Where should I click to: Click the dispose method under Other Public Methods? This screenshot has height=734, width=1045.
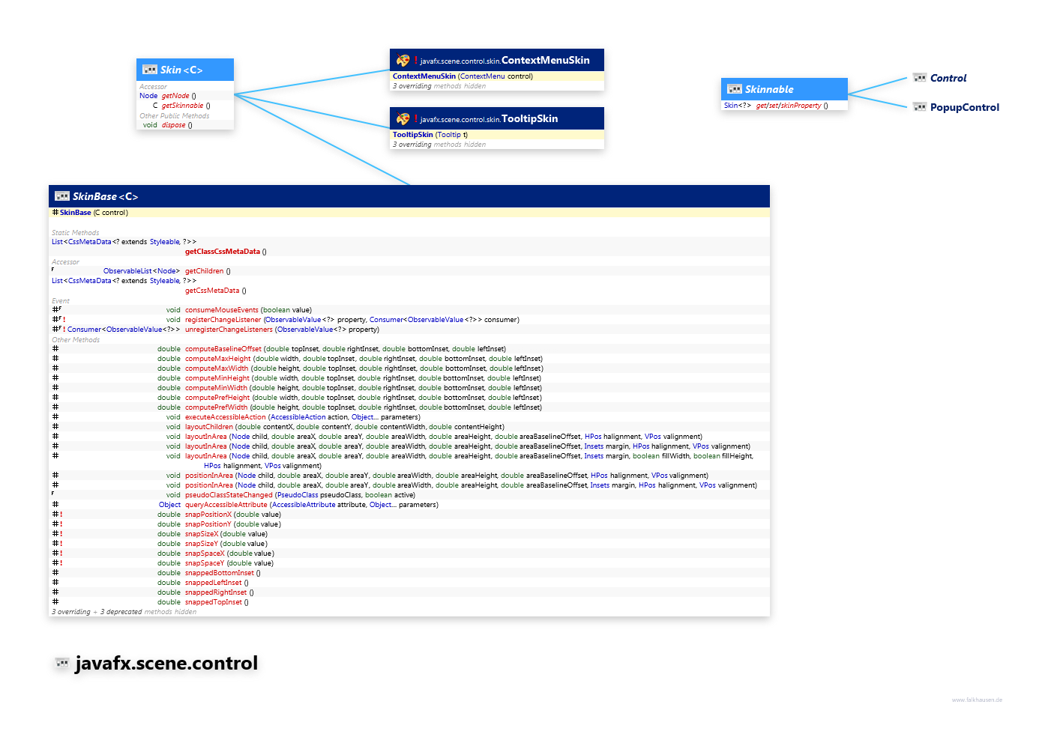tap(173, 125)
